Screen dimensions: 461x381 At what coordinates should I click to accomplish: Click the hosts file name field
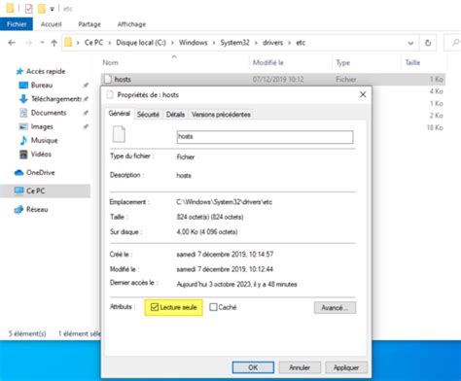(x=265, y=137)
